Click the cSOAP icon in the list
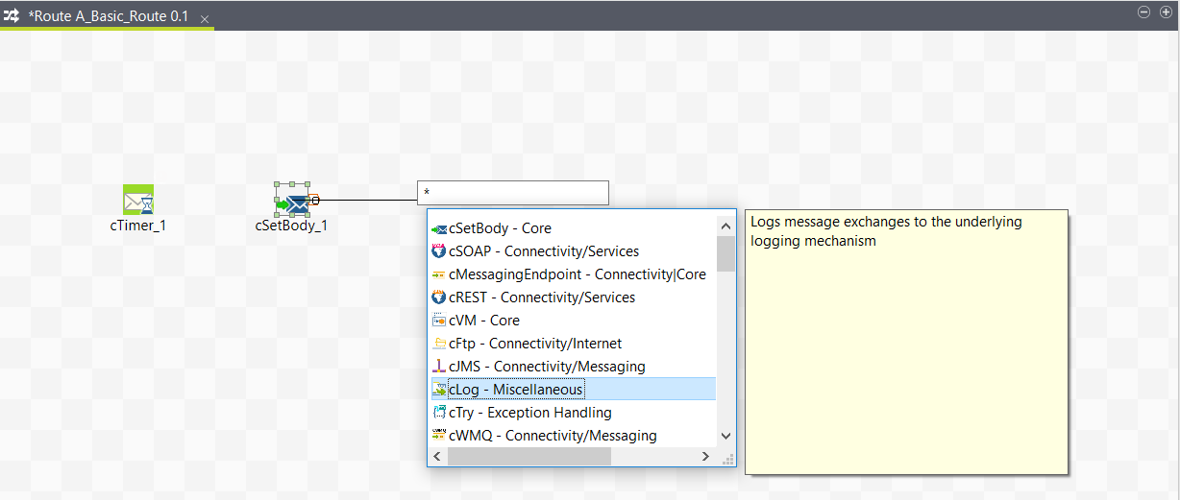Image resolution: width=1180 pixels, height=500 pixels. tap(439, 251)
